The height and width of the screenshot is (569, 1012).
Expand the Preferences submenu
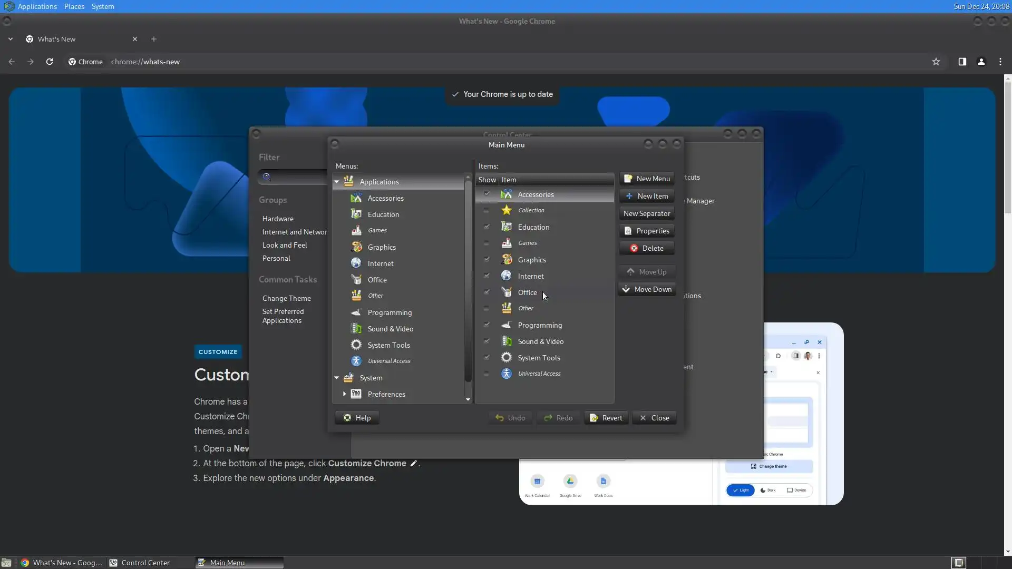coord(345,394)
